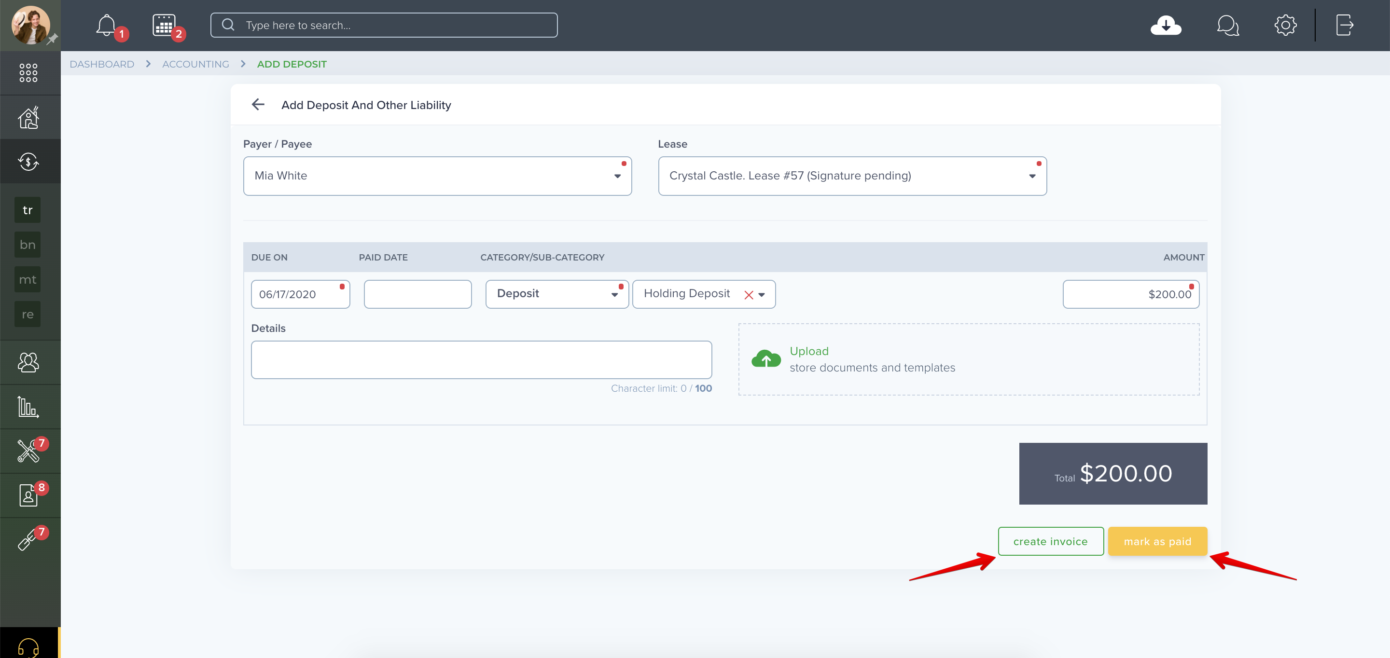
Task: Click the back arrow next to Add Deposit
Action: 258,105
